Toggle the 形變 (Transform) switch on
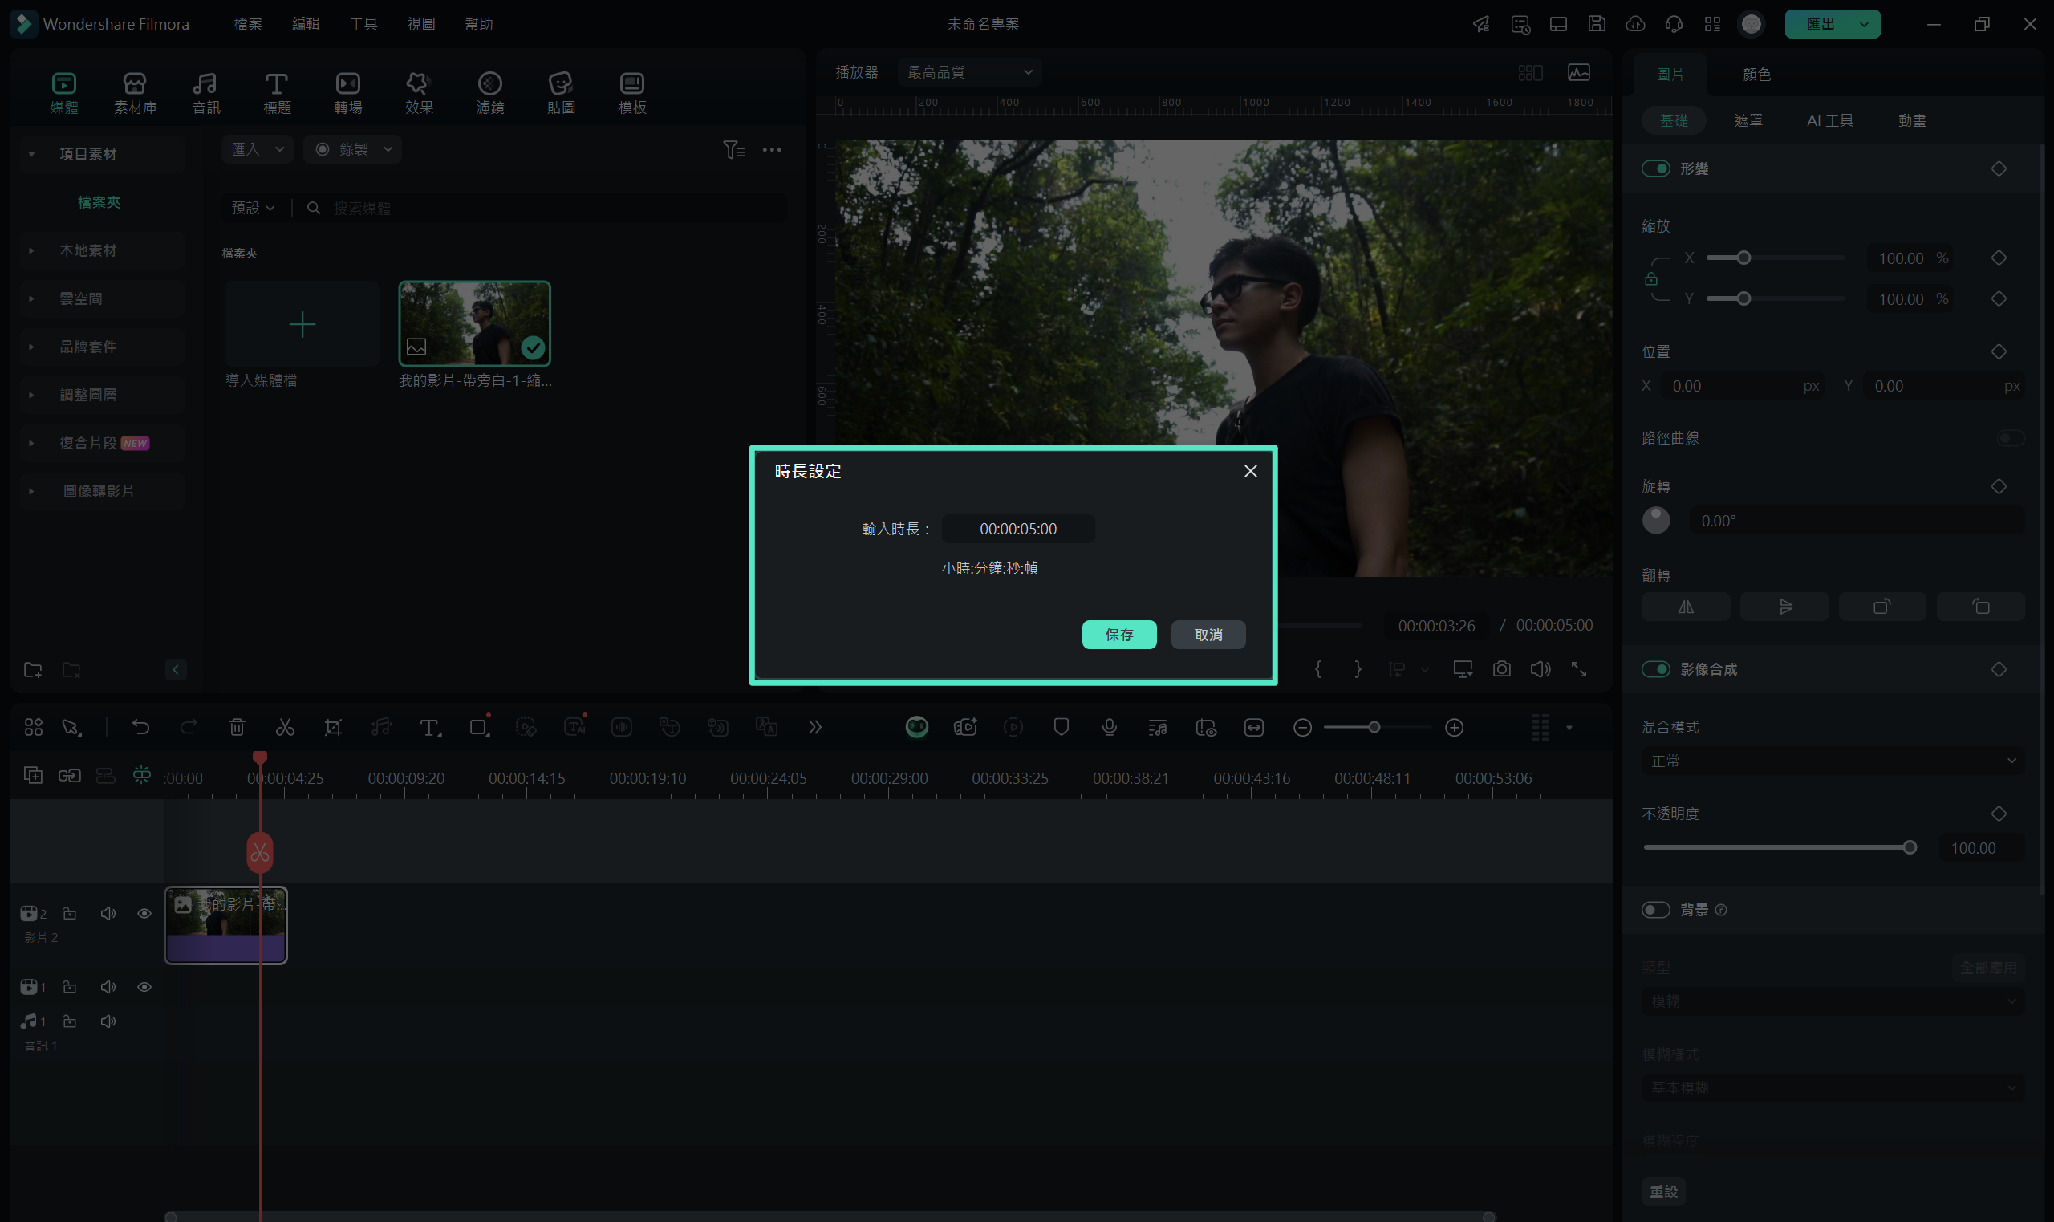The width and height of the screenshot is (2054, 1222). [1657, 168]
